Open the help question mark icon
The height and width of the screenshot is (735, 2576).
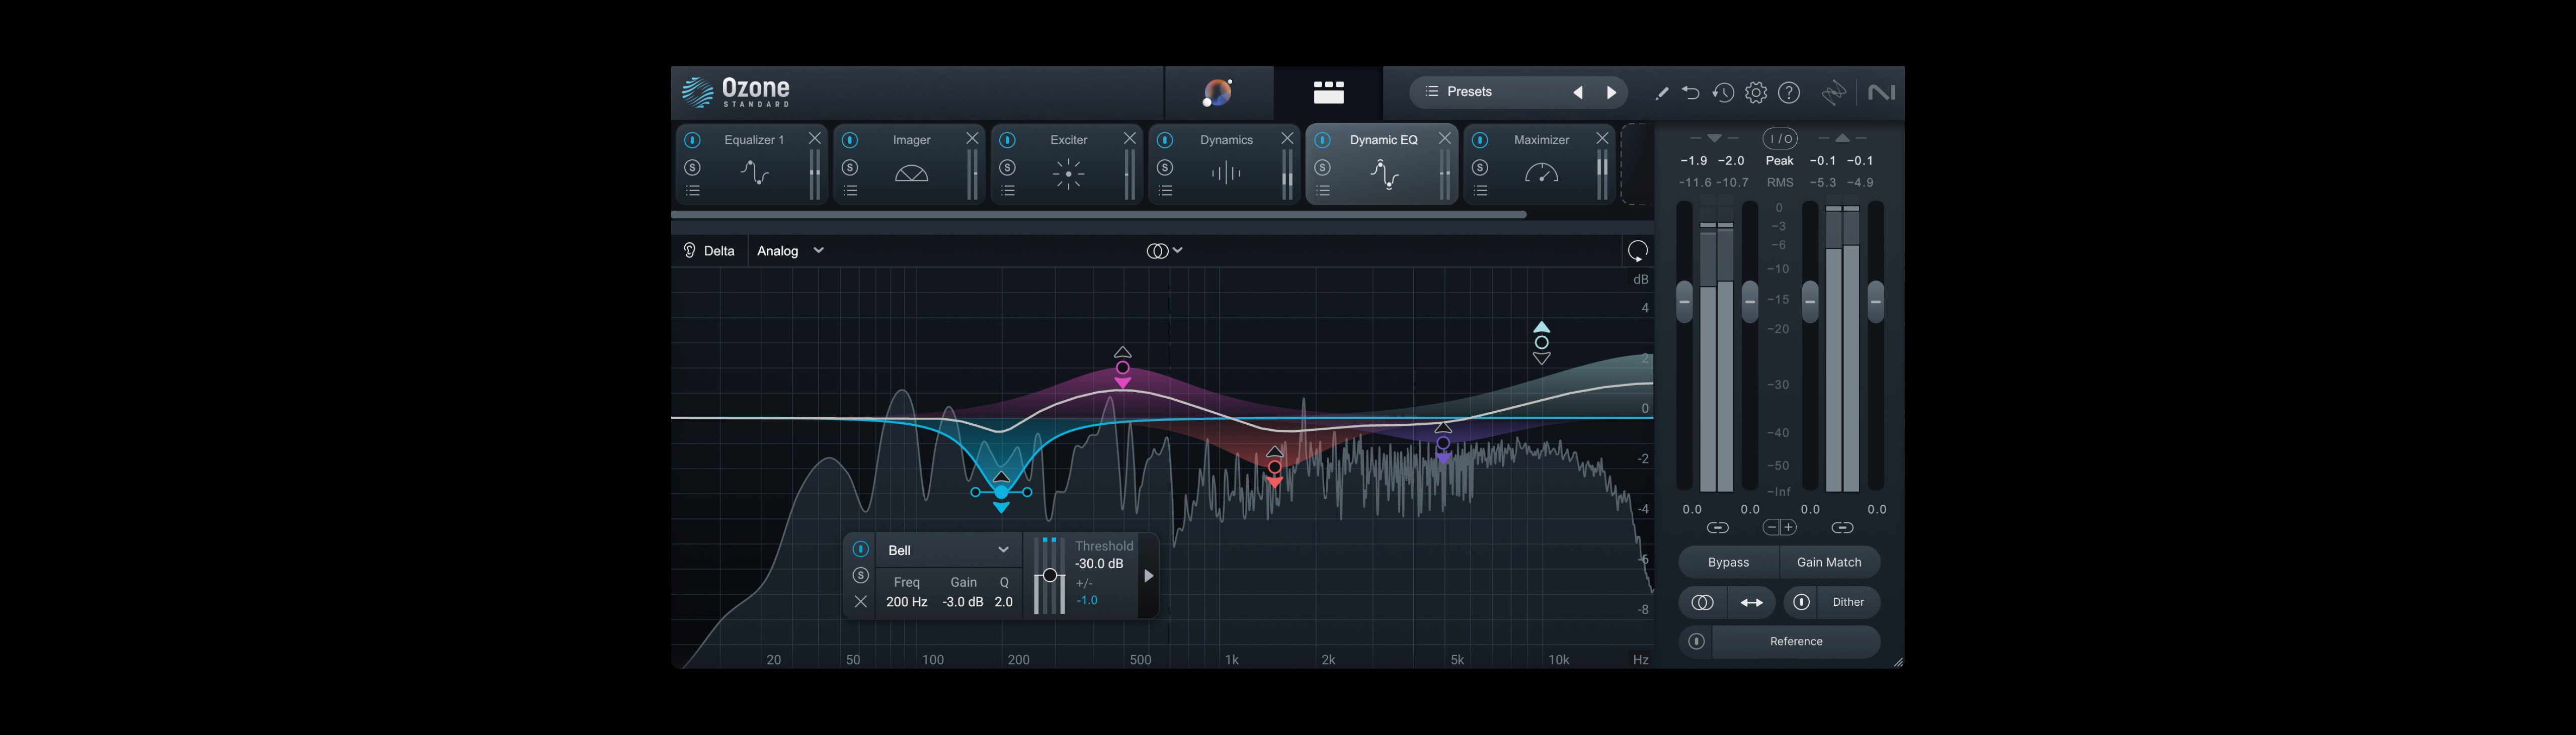tap(1789, 93)
